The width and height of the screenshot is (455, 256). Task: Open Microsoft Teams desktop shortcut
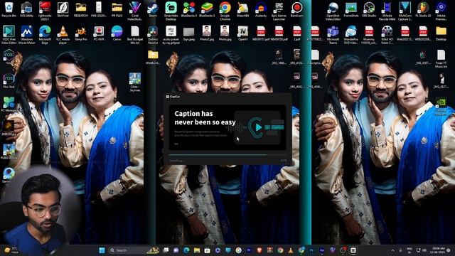(x=333, y=35)
